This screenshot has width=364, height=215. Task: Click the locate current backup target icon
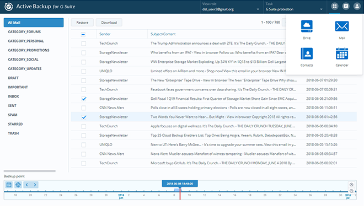(18, 185)
